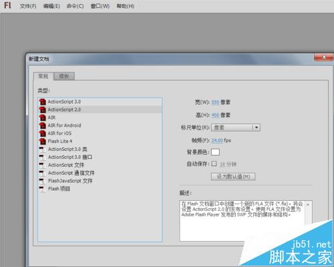Screen dimensions: 334x267
Task: Click the description box scrollbar up arrow
Action: pyautogui.click(x=308, y=204)
